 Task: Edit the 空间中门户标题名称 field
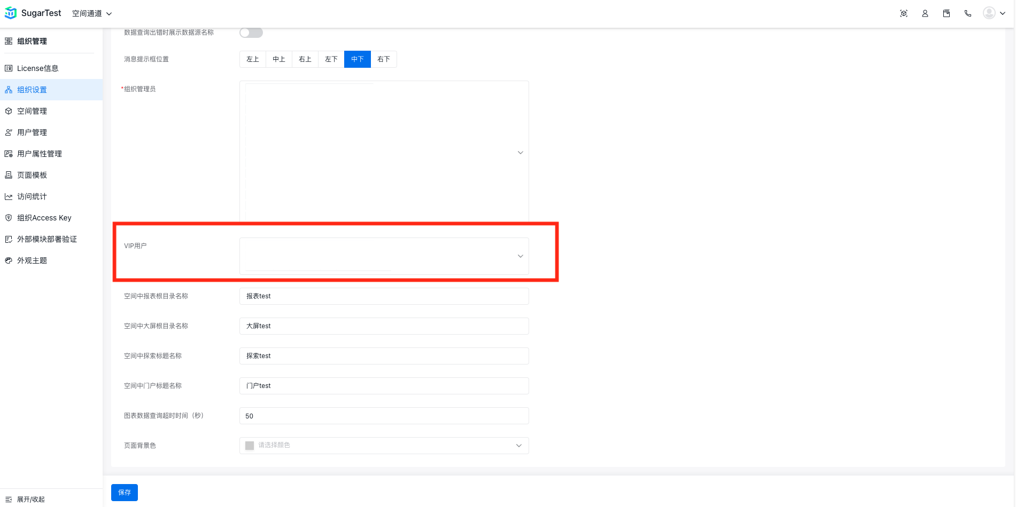(384, 386)
